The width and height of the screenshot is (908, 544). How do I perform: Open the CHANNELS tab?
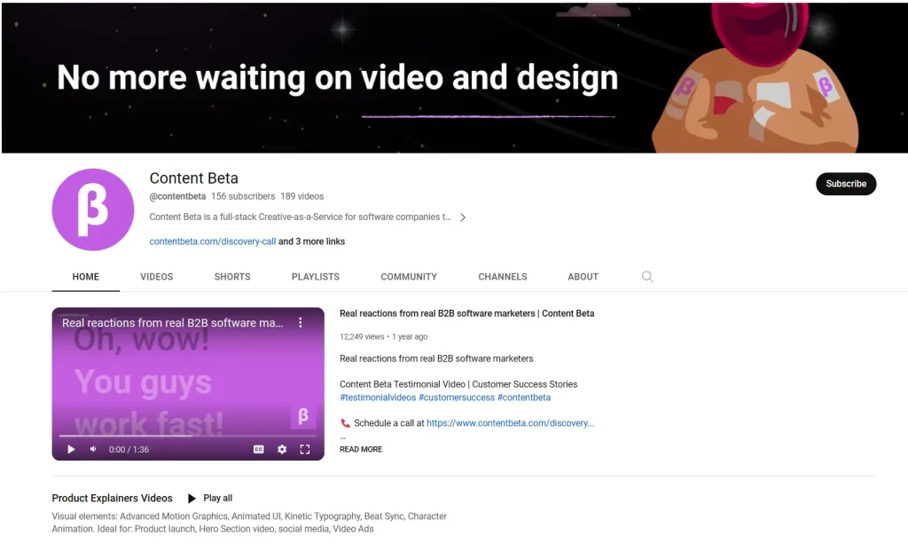[x=503, y=277]
